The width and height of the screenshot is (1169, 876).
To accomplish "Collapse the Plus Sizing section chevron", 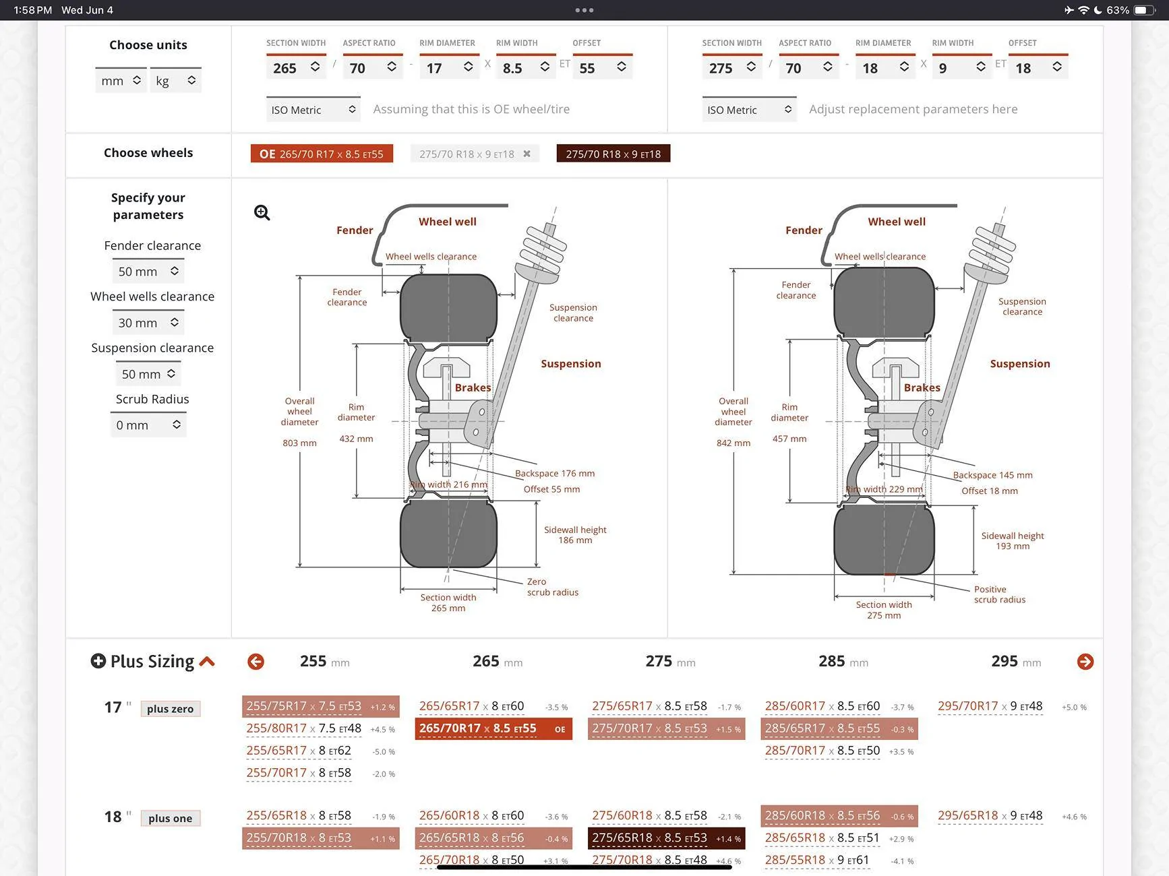I will point(208,662).
